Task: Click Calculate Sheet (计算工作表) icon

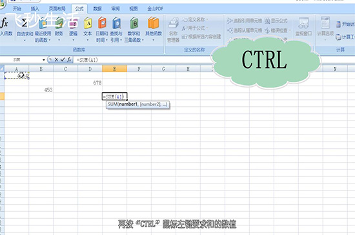Action: tap(338, 37)
